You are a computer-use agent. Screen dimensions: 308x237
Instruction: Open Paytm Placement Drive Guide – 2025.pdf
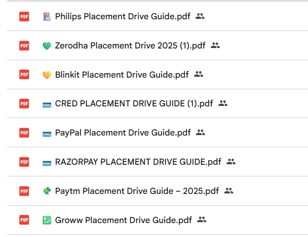pos(137,191)
